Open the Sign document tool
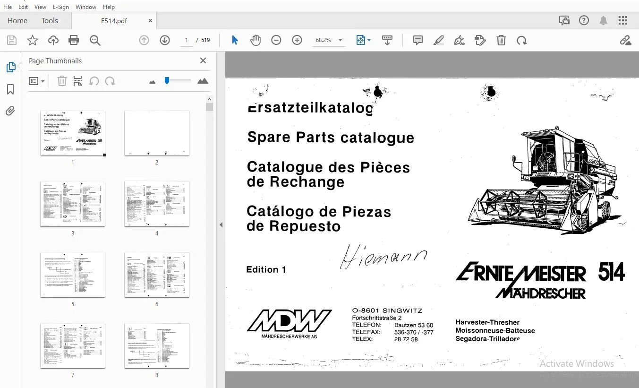This screenshot has width=639, height=388. 459,41
